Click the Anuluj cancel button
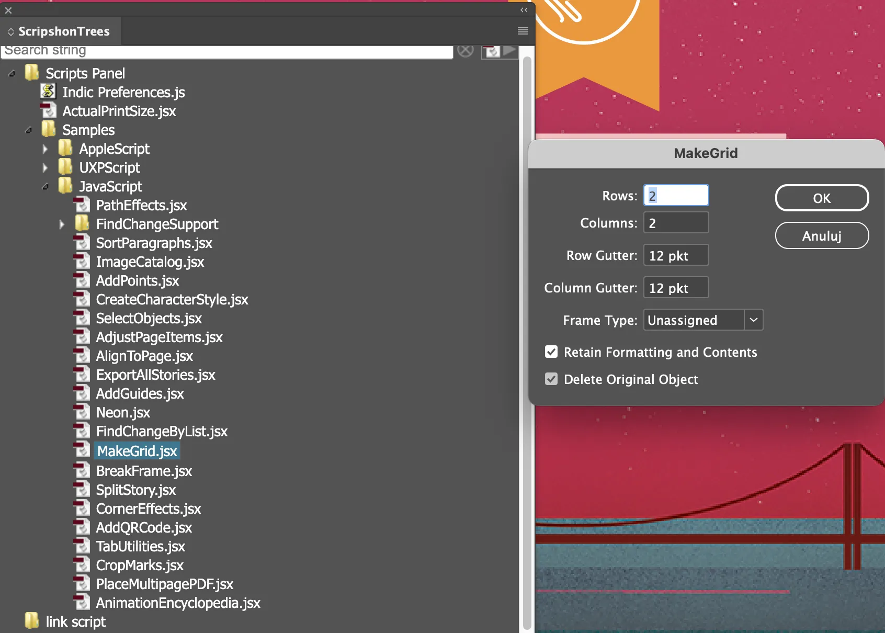Viewport: 885px width, 633px height. click(x=821, y=236)
